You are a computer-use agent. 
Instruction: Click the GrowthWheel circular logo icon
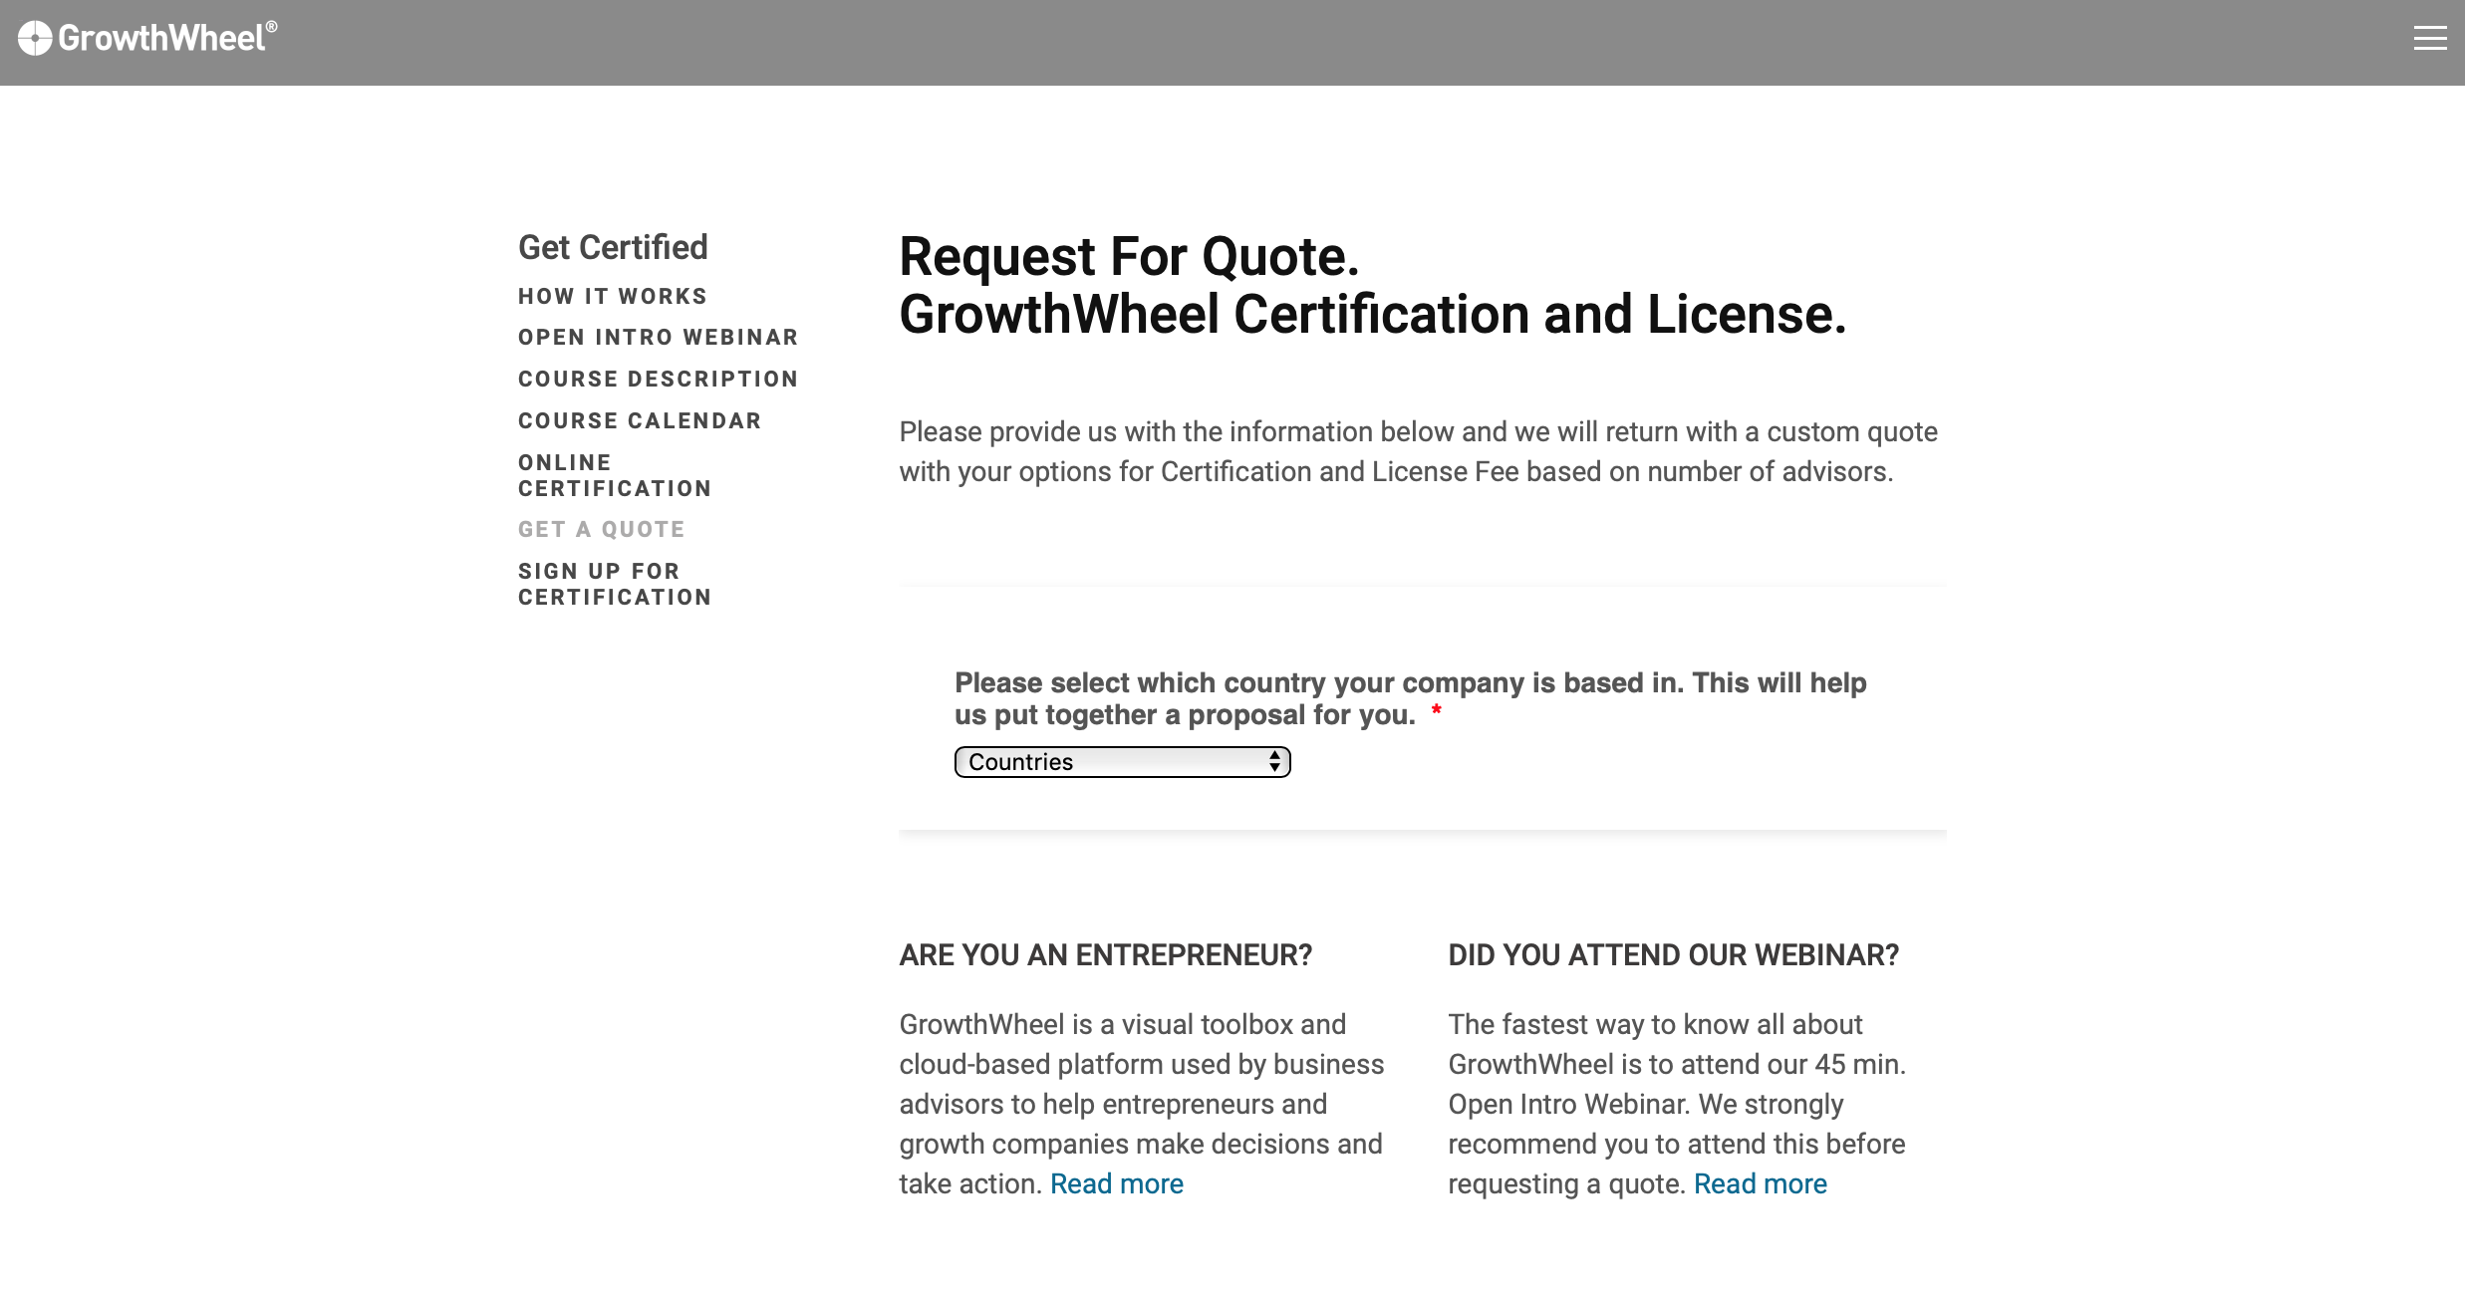[35, 38]
